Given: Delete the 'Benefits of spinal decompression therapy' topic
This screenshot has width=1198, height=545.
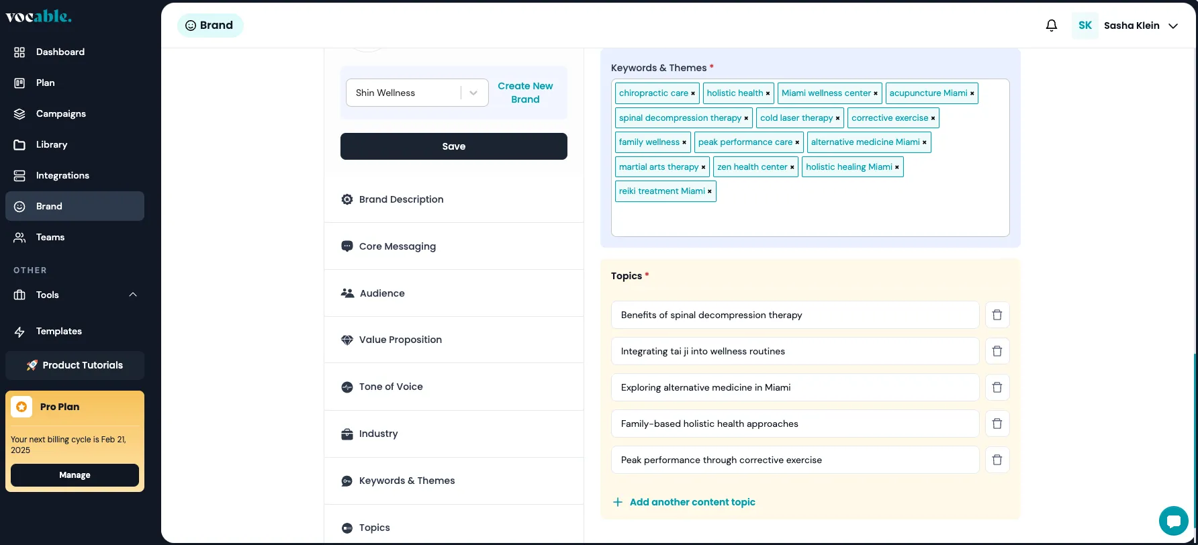Looking at the screenshot, I should tap(997, 315).
